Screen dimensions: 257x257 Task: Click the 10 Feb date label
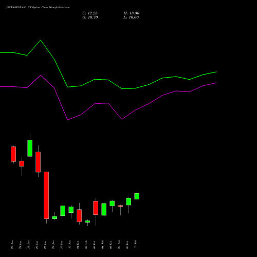point(136,245)
